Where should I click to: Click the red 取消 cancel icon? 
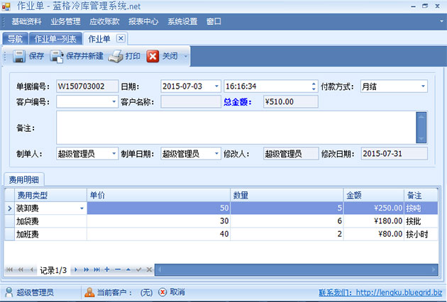162,292
